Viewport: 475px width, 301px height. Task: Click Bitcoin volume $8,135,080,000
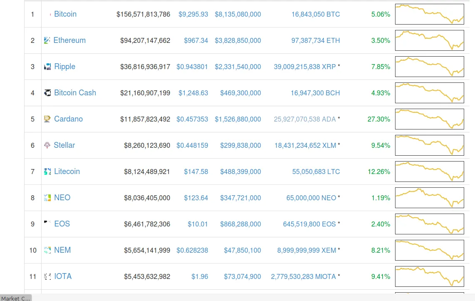pos(238,14)
